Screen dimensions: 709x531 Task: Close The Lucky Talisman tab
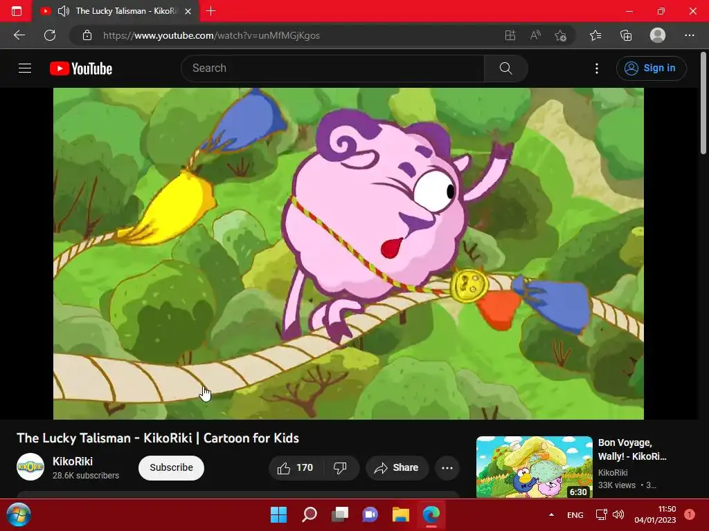[x=188, y=11]
